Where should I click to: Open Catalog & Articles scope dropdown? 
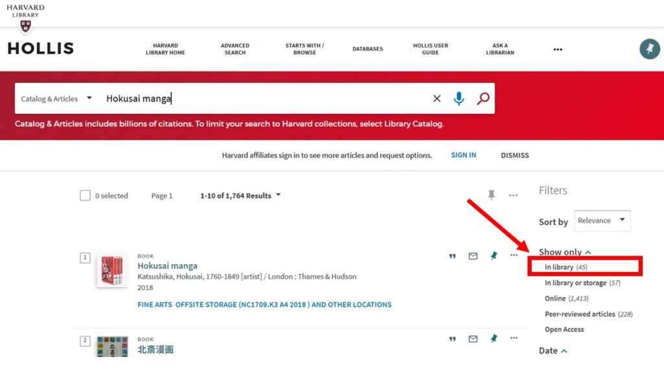(56, 98)
